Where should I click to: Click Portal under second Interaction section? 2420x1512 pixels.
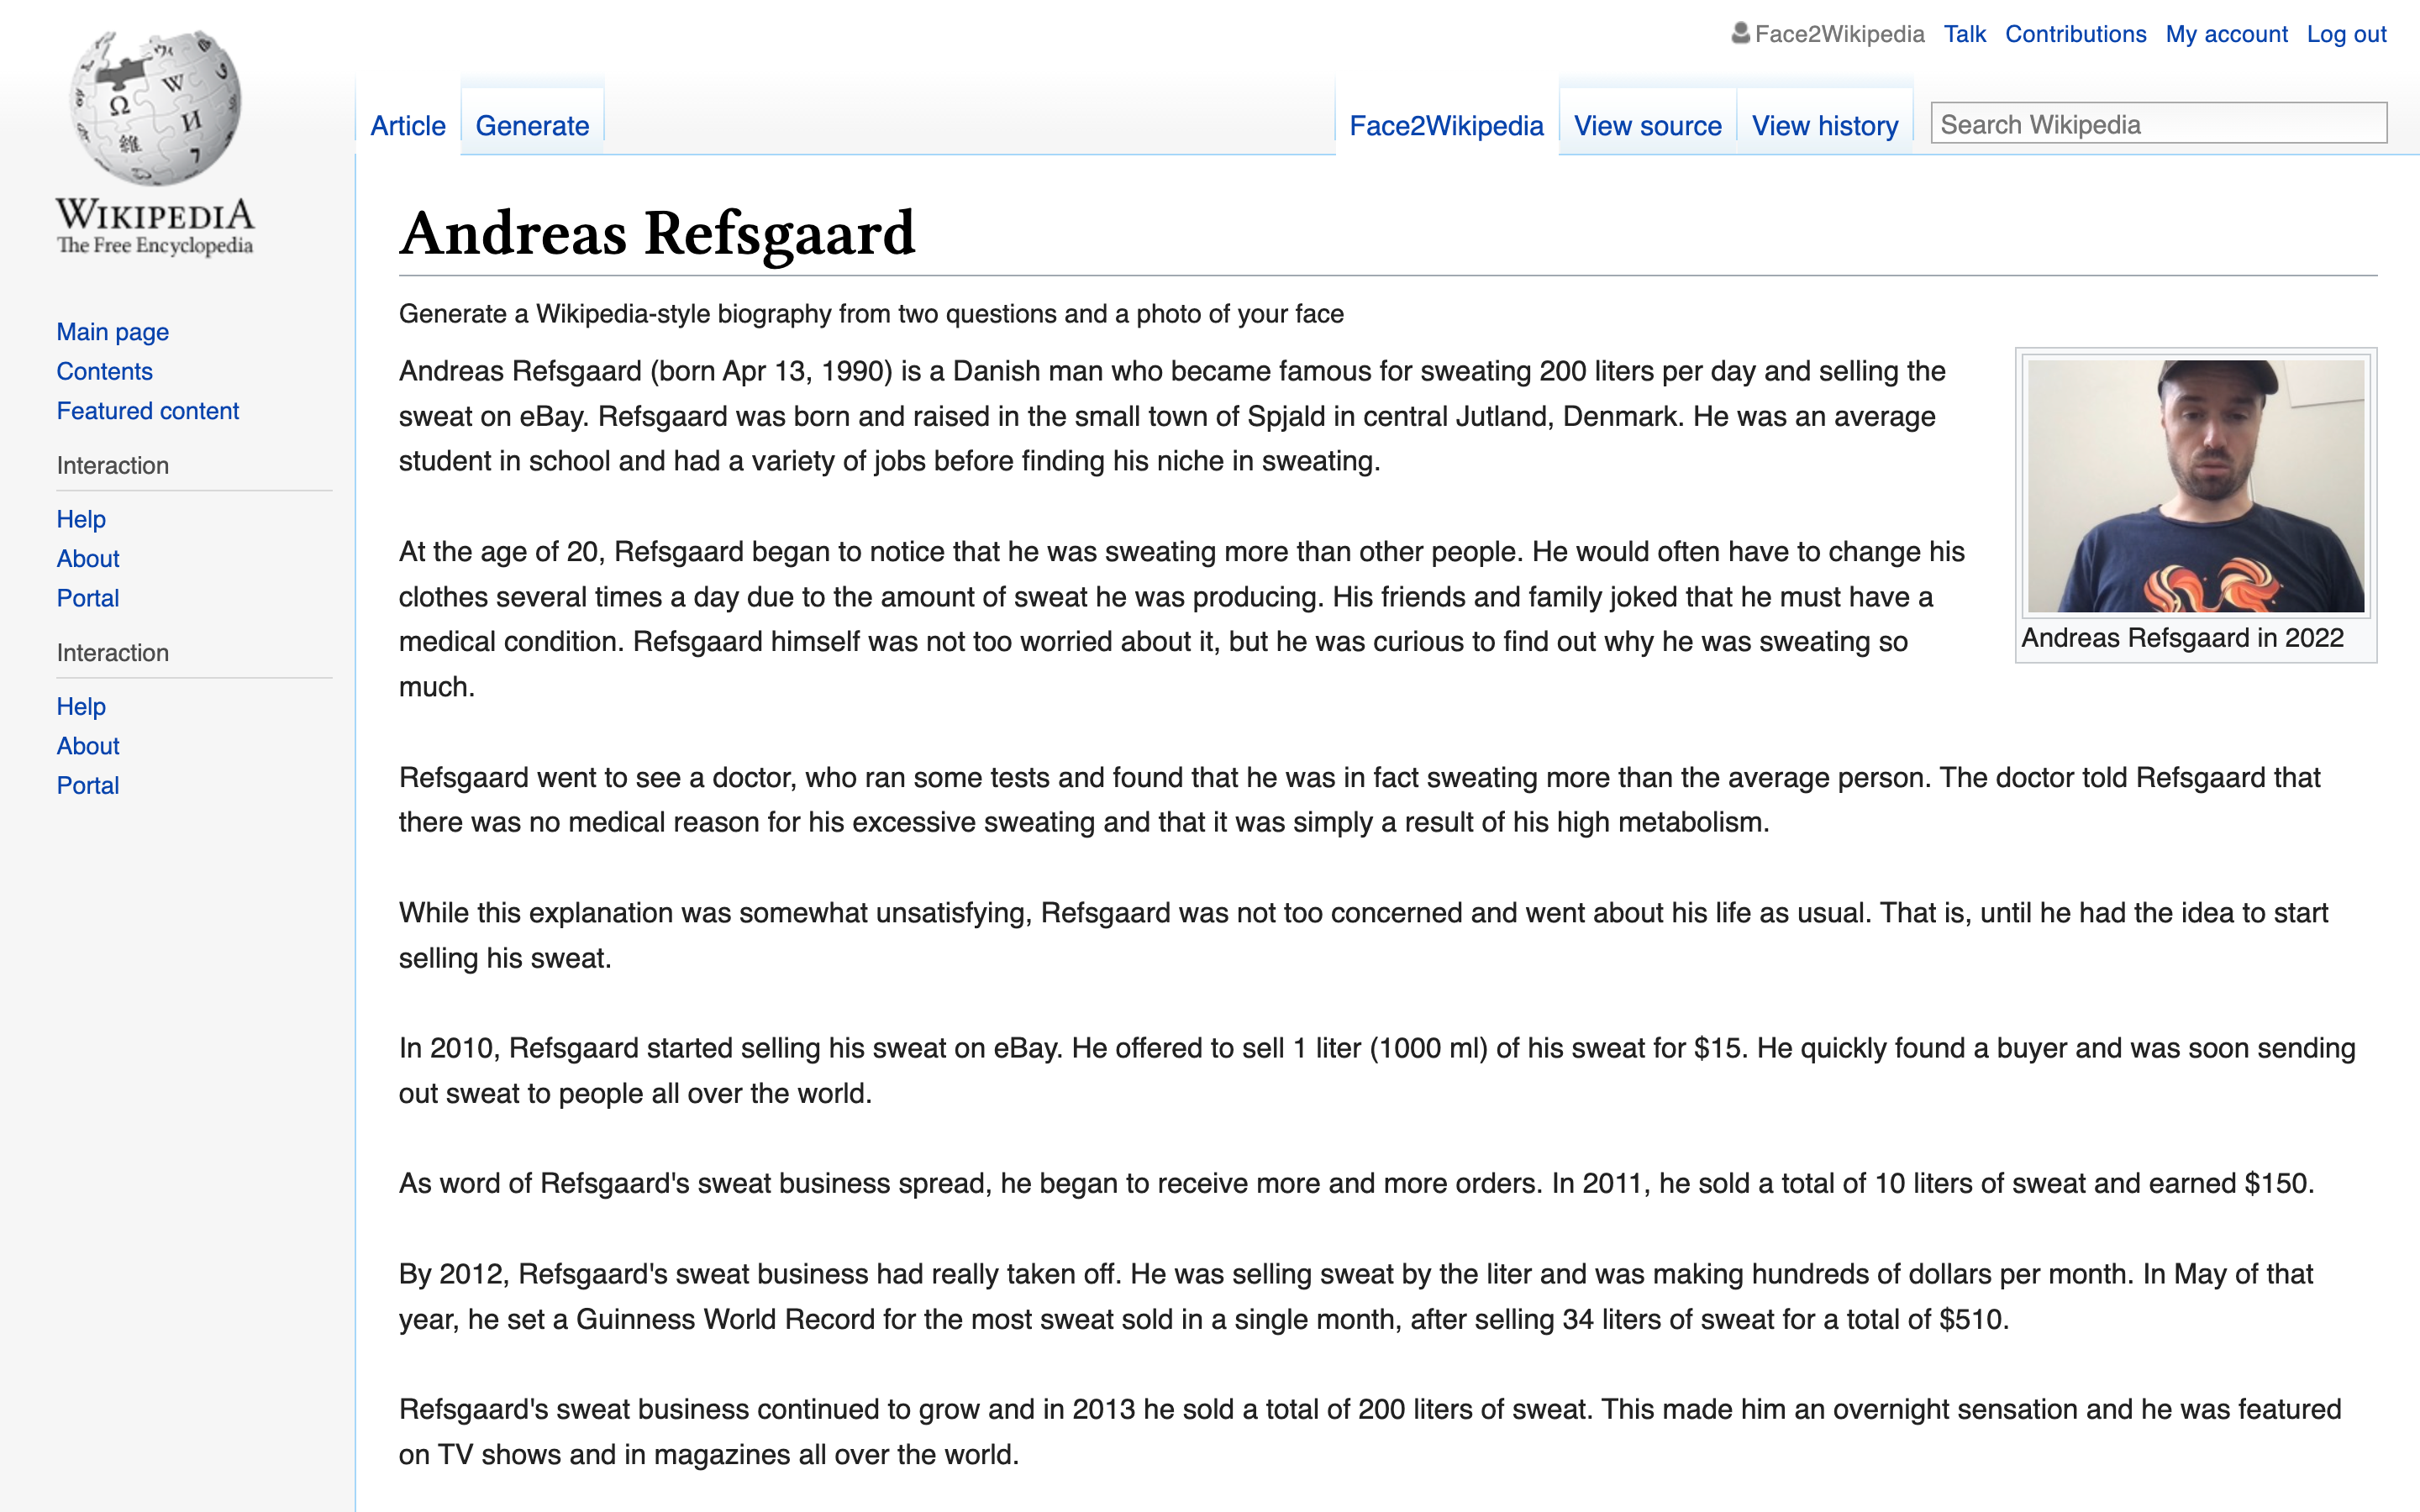click(88, 785)
